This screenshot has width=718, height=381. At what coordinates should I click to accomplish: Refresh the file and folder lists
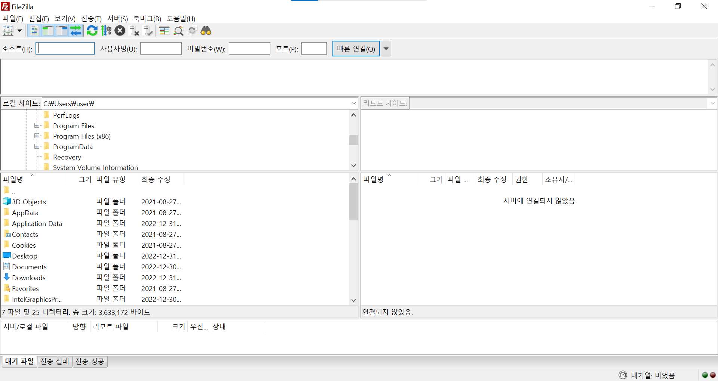click(92, 31)
